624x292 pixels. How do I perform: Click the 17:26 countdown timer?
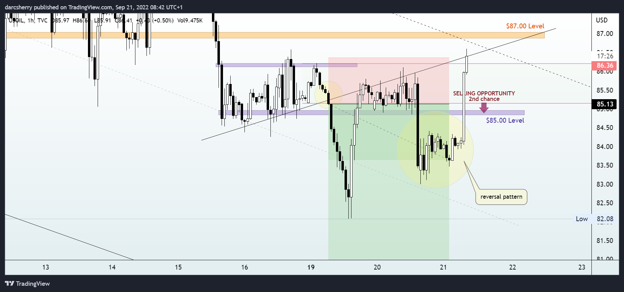(x=605, y=56)
